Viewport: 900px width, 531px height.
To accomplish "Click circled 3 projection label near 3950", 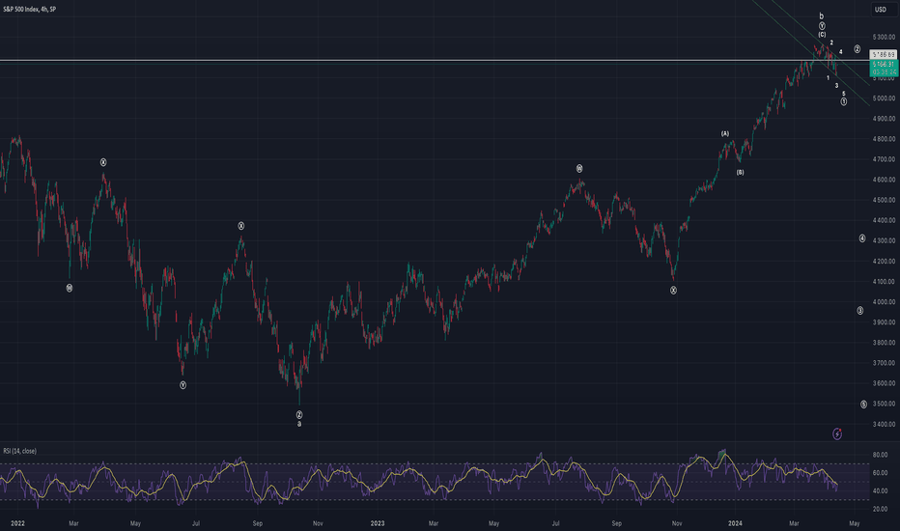I will pos(859,311).
